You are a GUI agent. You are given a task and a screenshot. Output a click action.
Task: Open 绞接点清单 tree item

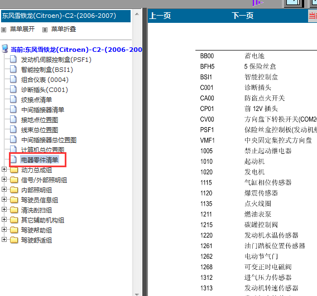(x=36, y=100)
